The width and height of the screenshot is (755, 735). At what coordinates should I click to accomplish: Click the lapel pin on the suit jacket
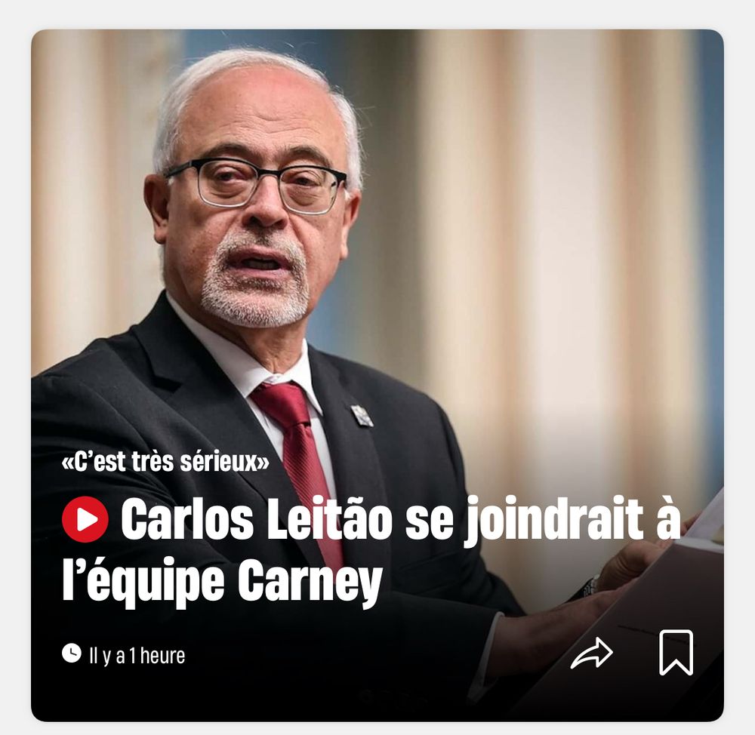[362, 415]
